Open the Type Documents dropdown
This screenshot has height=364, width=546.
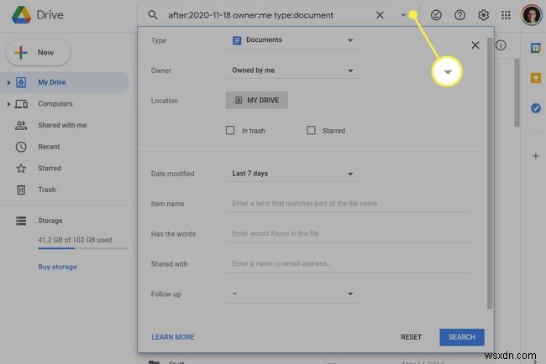(x=293, y=40)
